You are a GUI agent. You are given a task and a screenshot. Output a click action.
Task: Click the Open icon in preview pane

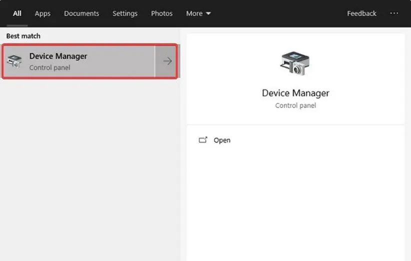coord(202,140)
